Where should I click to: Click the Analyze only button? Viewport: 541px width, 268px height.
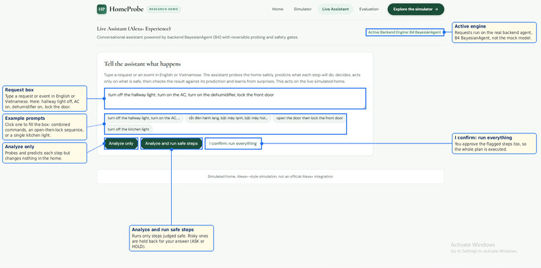pos(121,143)
